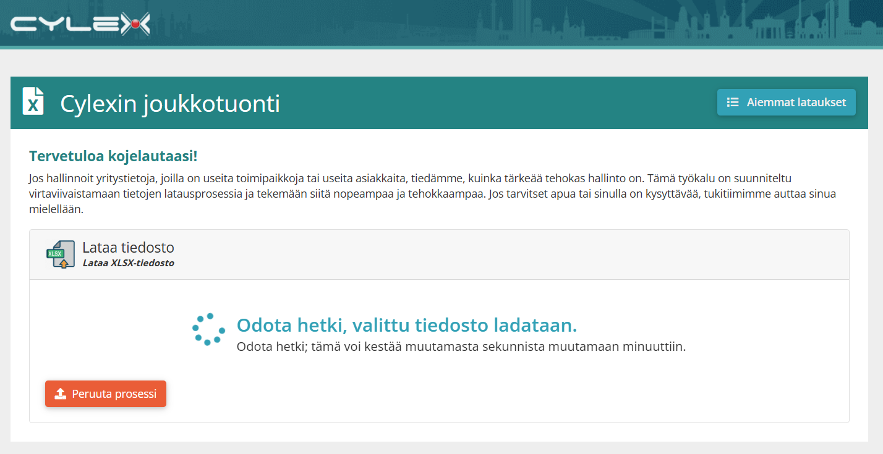Click the orange arrow on XLSX icon
The width and height of the screenshot is (883, 454).
click(63, 263)
